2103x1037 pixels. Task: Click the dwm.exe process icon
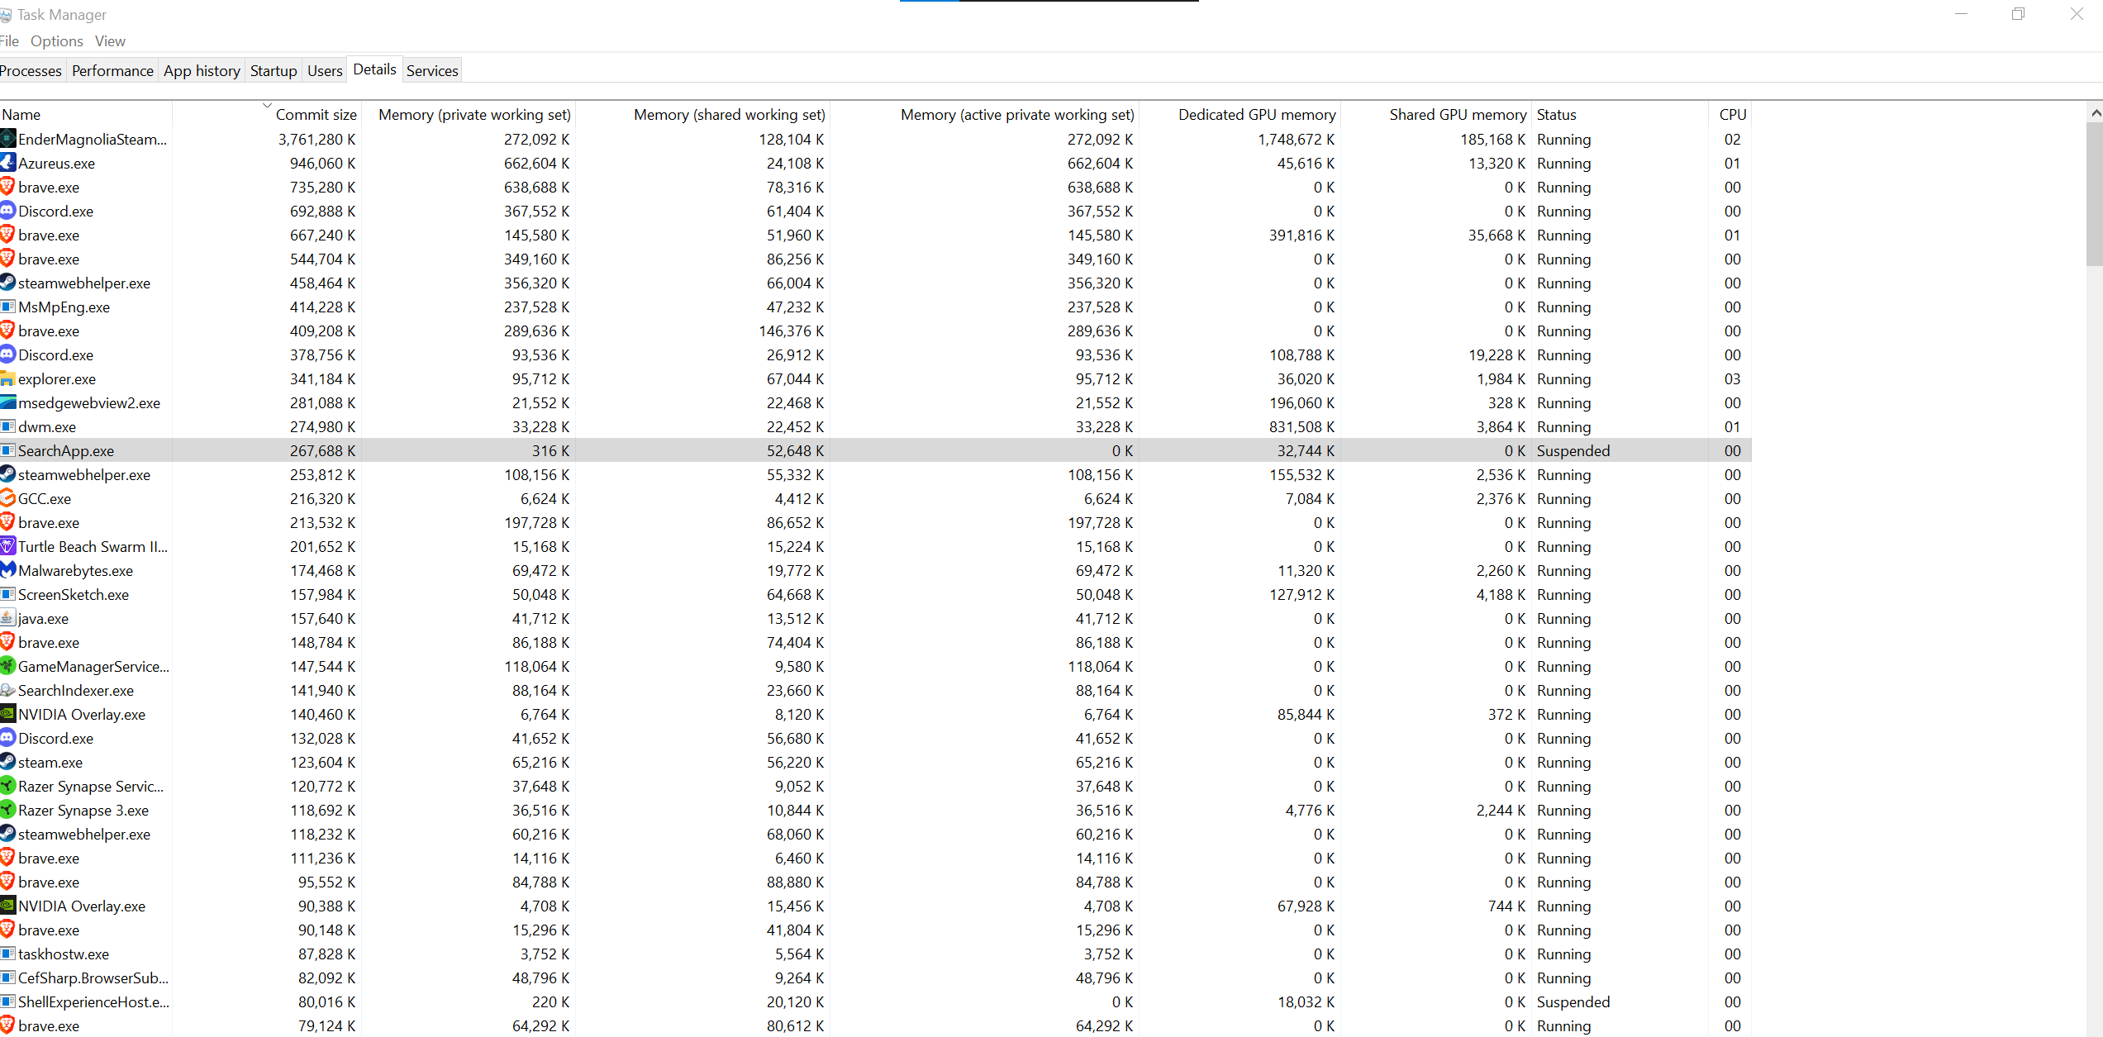click(x=8, y=426)
